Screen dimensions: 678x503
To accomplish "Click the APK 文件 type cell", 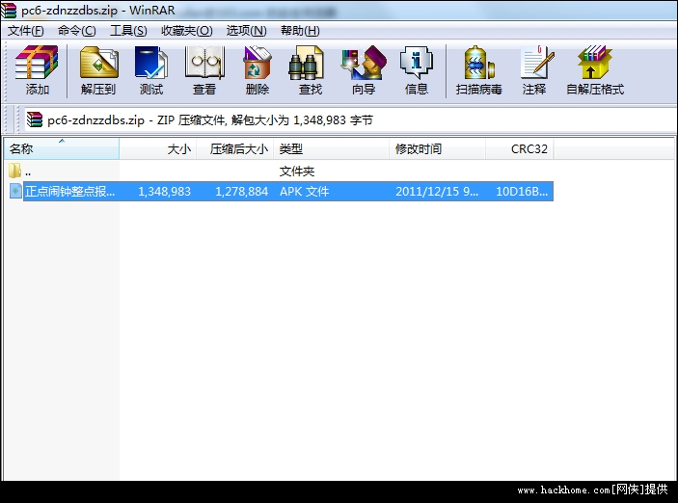I will 305,191.
